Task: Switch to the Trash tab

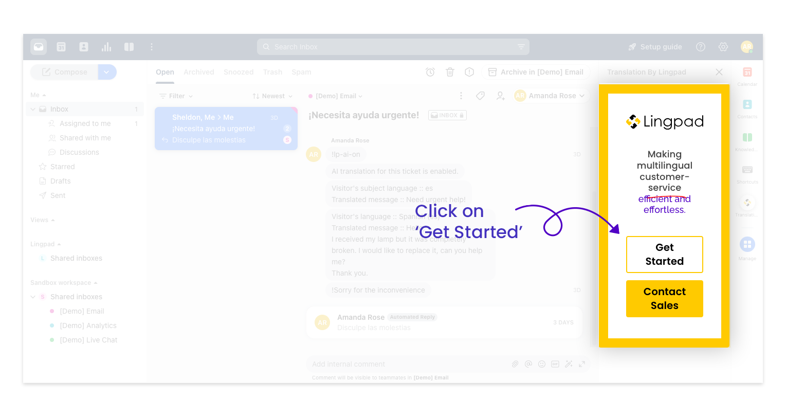Action: click(x=272, y=72)
